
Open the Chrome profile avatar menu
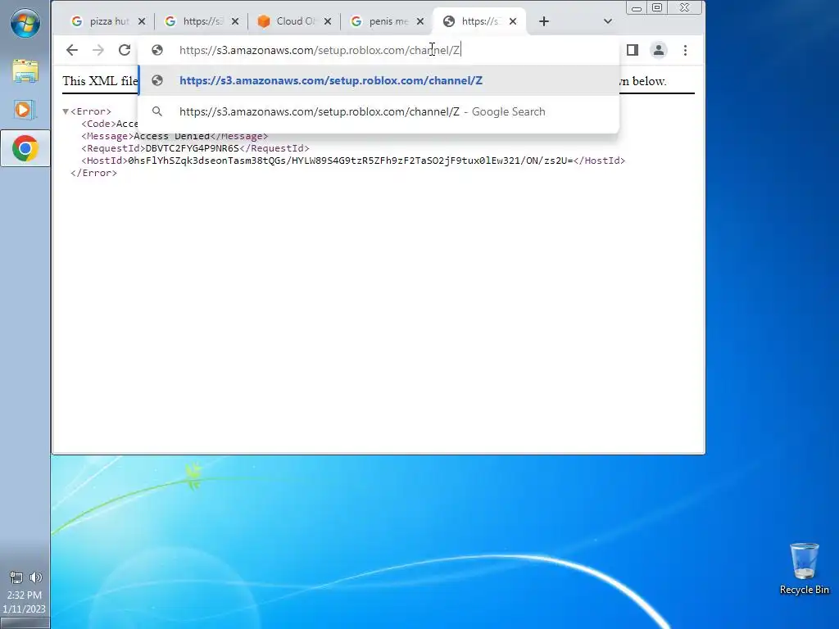click(659, 50)
